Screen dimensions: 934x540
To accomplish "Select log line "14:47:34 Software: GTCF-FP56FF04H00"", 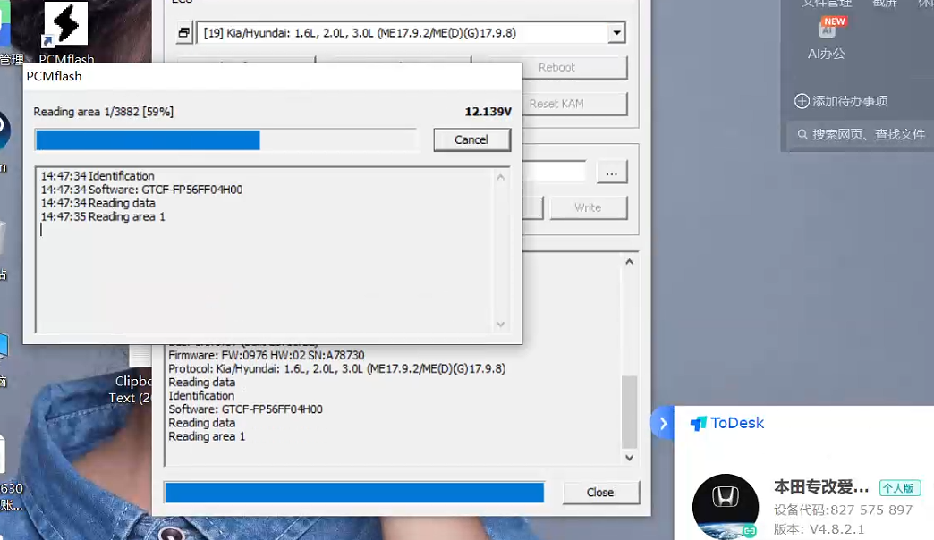I will pyautogui.click(x=141, y=190).
